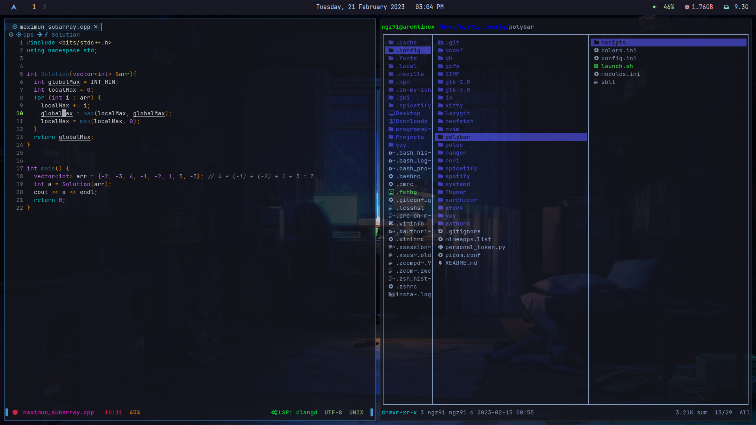Open launch.sh in the preview column
Screen dimensions: 756x425
coord(617,66)
